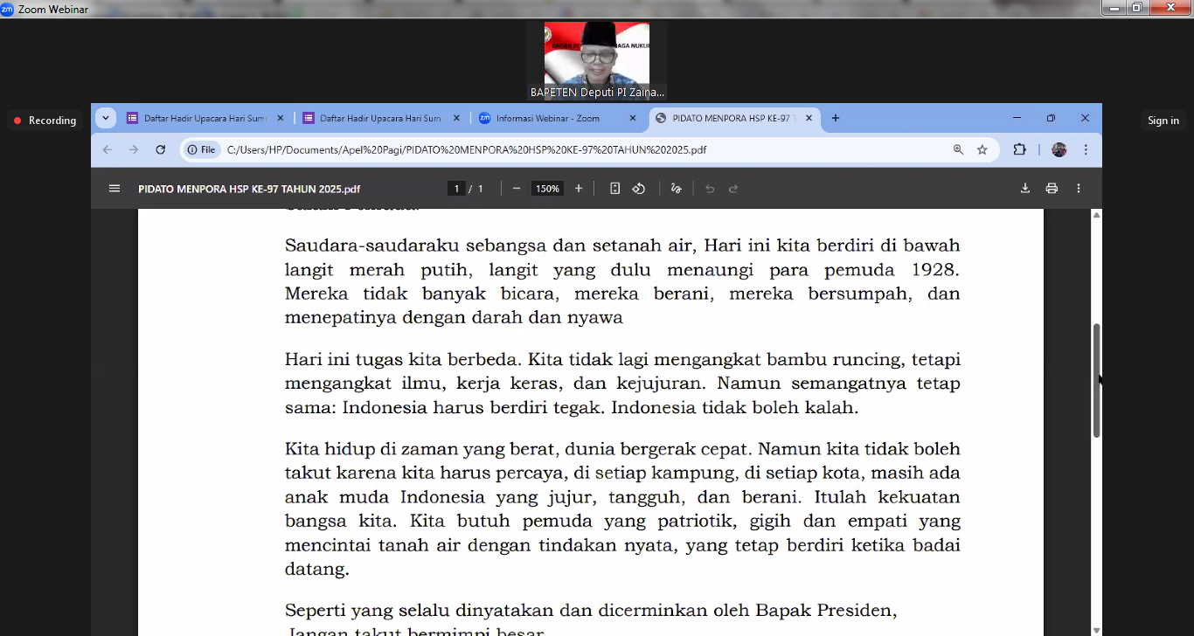Open a new Chrome tab
1194x636 pixels.
pos(836,118)
